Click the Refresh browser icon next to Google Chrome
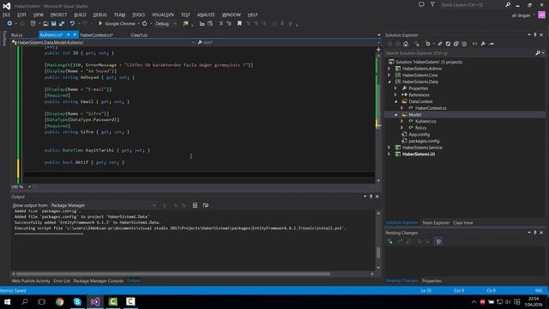This screenshot has width=549, height=309. (x=144, y=23)
